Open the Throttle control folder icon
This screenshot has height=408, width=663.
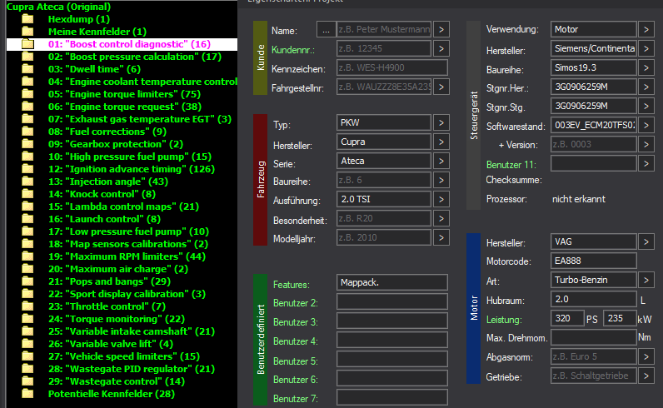point(28,306)
